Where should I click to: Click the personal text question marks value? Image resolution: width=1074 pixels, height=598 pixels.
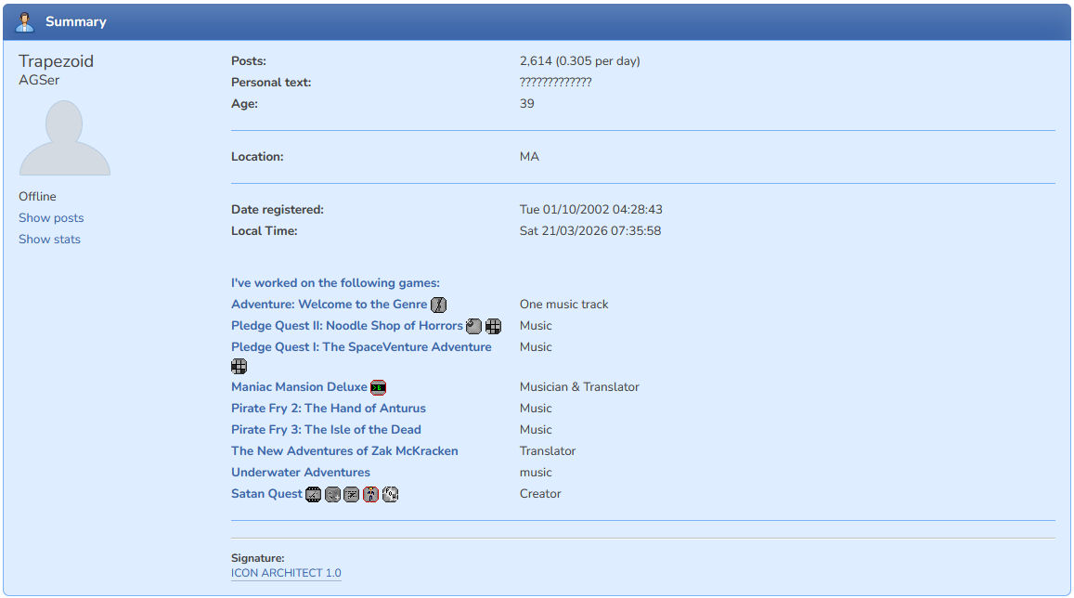click(555, 83)
